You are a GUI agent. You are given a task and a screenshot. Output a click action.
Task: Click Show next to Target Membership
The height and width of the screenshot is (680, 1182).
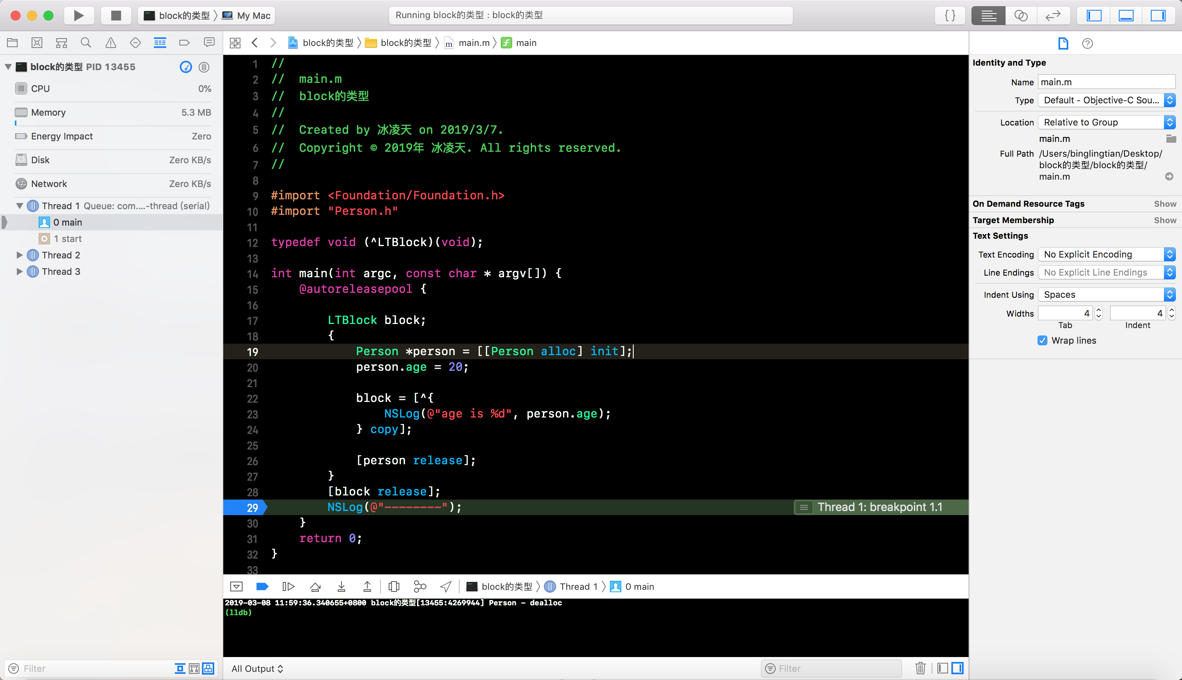(1165, 220)
